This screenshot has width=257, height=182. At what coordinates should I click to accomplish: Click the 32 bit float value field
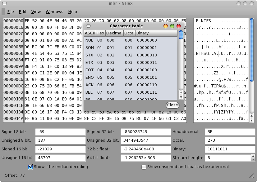[x=146, y=149]
